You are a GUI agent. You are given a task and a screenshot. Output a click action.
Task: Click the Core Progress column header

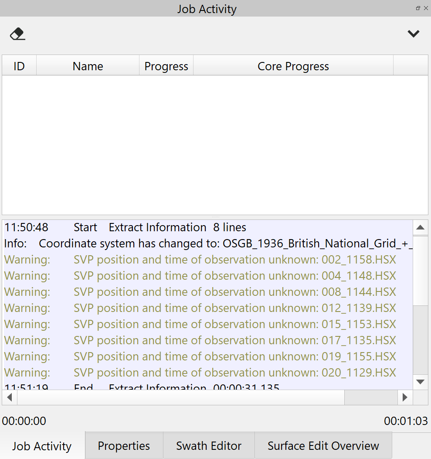(x=293, y=66)
